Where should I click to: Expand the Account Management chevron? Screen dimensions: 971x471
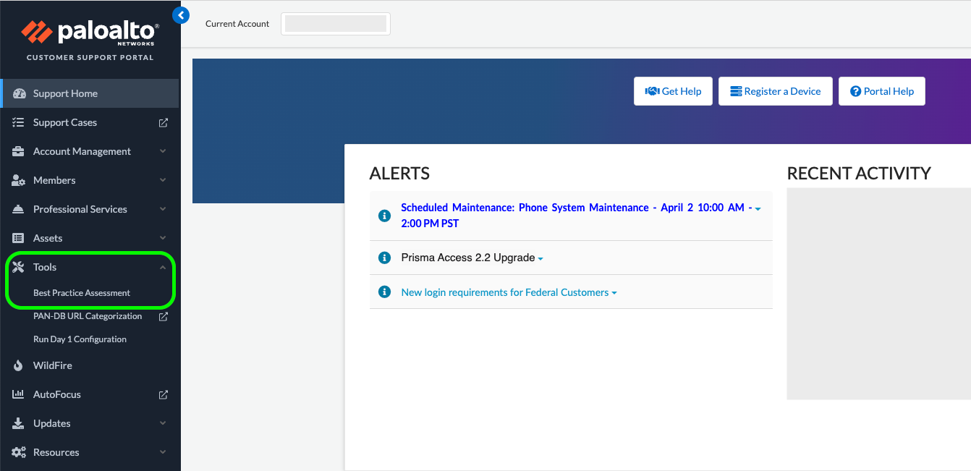[x=163, y=151]
